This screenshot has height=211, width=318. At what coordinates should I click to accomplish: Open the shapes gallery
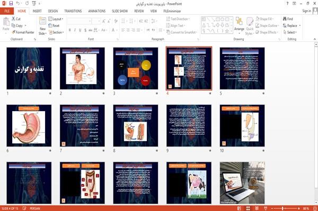[x=217, y=25]
